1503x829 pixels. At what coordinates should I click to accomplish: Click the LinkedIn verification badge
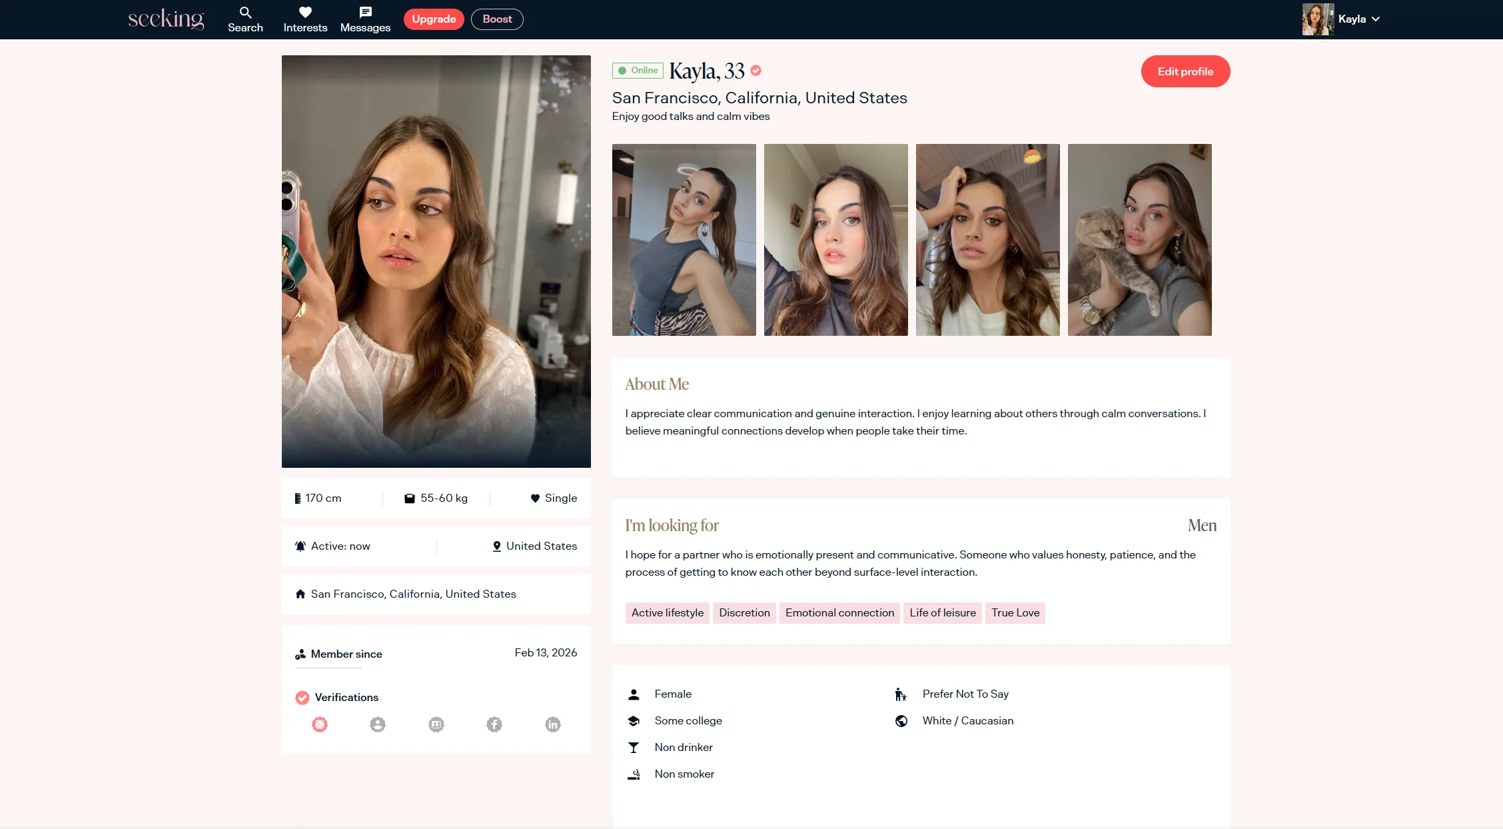pyautogui.click(x=553, y=724)
